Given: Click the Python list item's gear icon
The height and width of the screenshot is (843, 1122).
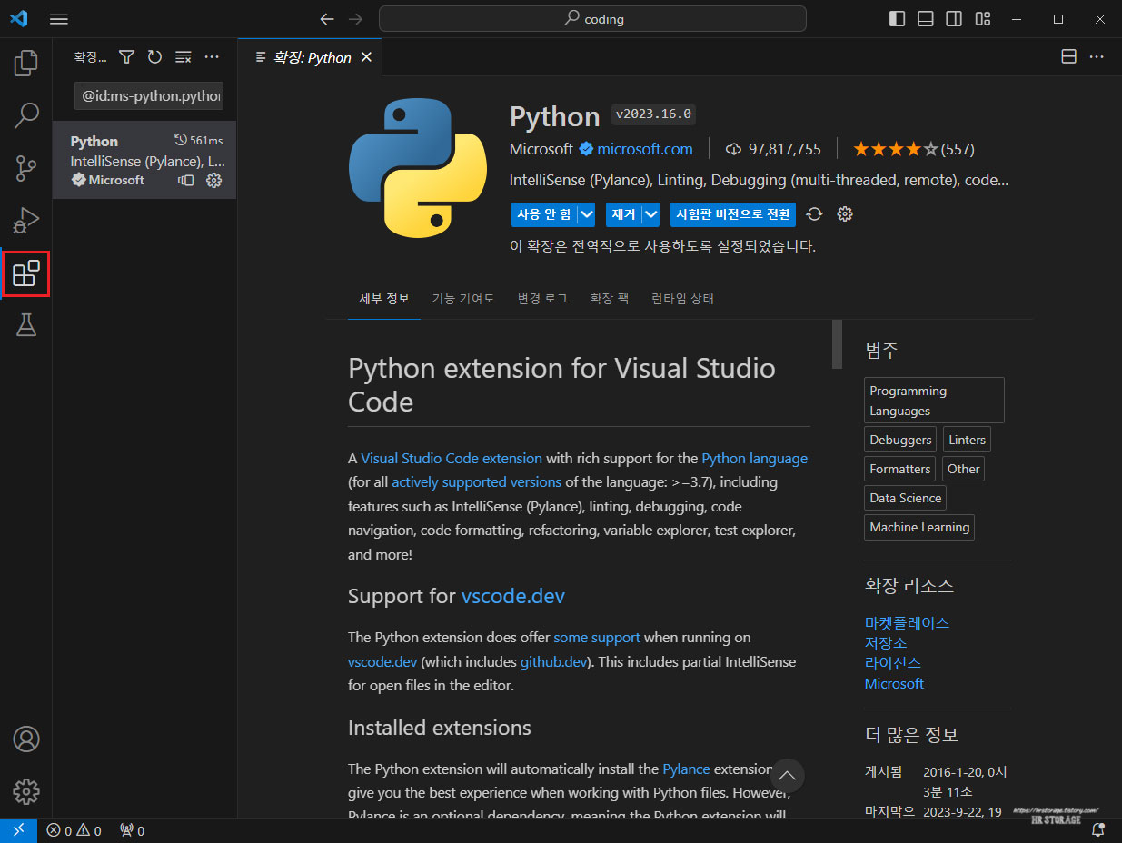Looking at the screenshot, I should click(x=214, y=180).
